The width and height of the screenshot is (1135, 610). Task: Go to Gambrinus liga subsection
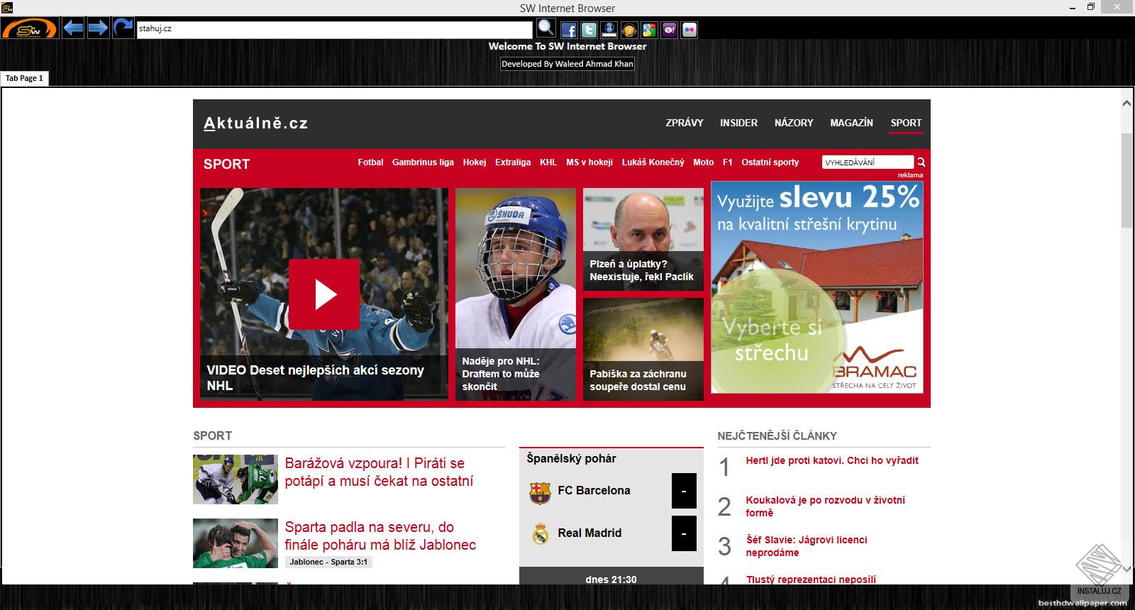[x=423, y=162]
